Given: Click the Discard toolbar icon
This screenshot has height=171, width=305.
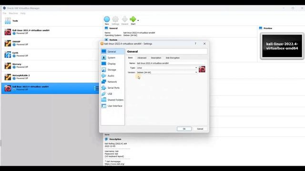Looking at the screenshot, I should (125, 19).
